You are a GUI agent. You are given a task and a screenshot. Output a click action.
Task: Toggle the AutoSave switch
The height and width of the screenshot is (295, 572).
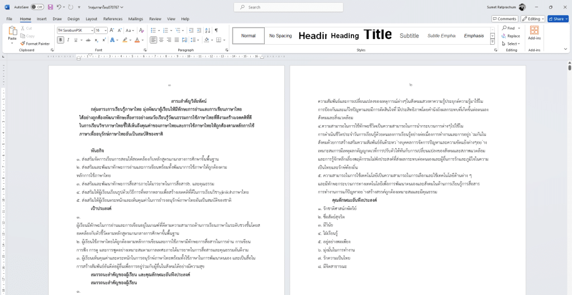coord(37,7)
